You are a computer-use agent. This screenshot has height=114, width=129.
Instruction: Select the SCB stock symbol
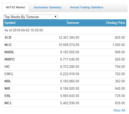coord(8,37)
